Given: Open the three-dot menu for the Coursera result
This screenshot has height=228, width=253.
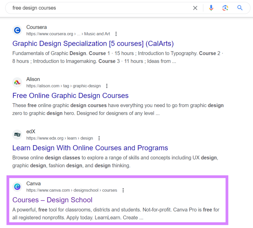Looking at the screenshot, I should click(116, 34).
